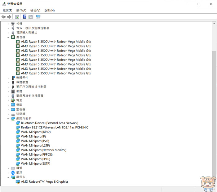Select WAN Miniport (Network Monitor)
Image resolution: width=217 pixels, height=192 pixels.
point(44,150)
